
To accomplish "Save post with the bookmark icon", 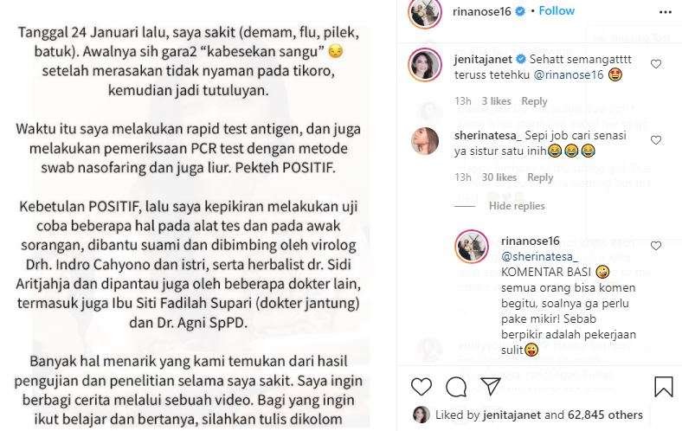I will coord(663,386).
